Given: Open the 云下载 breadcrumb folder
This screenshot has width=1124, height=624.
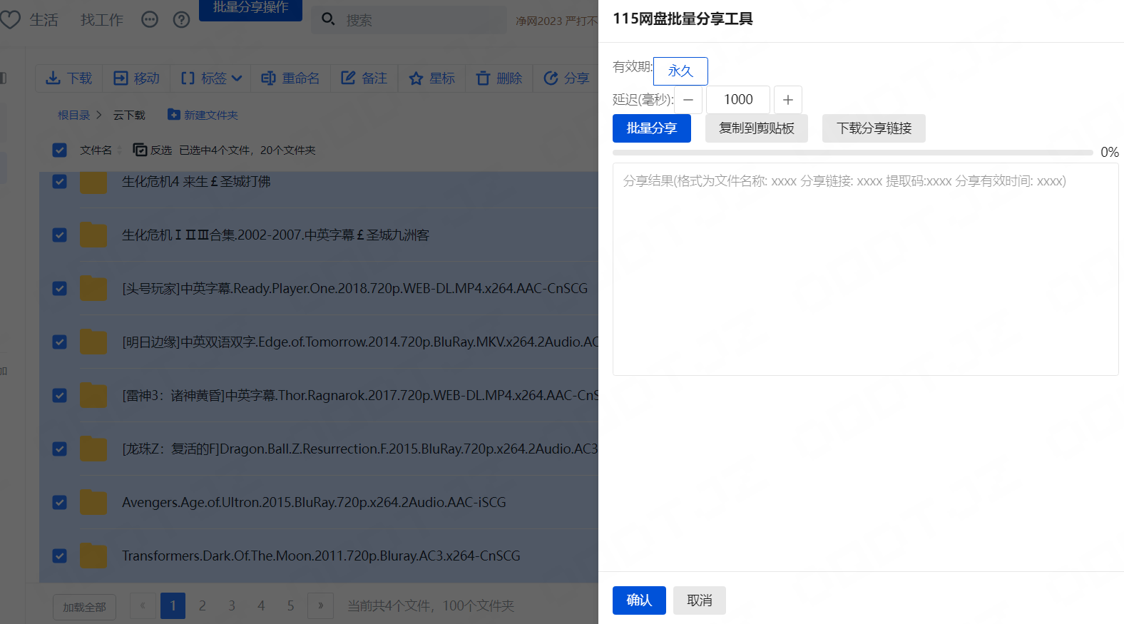Looking at the screenshot, I should click(129, 116).
